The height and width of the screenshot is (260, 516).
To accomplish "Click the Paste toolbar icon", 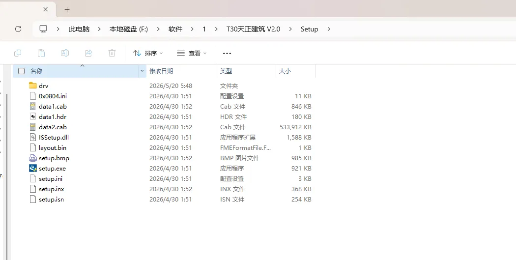I will [x=41, y=53].
